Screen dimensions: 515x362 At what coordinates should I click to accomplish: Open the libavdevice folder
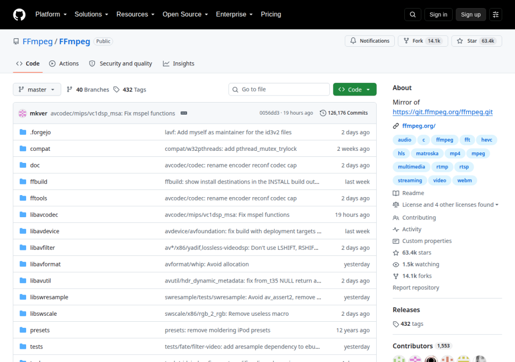pyautogui.click(x=45, y=231)
